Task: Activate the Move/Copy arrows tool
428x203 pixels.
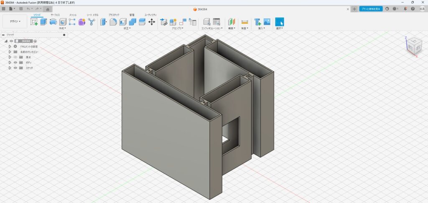Action: pos(152,22)
